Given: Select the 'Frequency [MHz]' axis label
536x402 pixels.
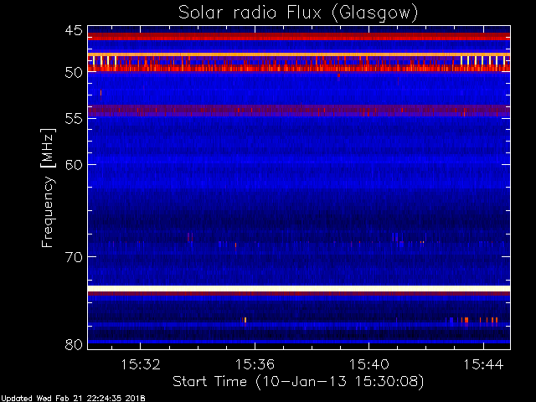Looking at the screenshot, I should point(48,188).
